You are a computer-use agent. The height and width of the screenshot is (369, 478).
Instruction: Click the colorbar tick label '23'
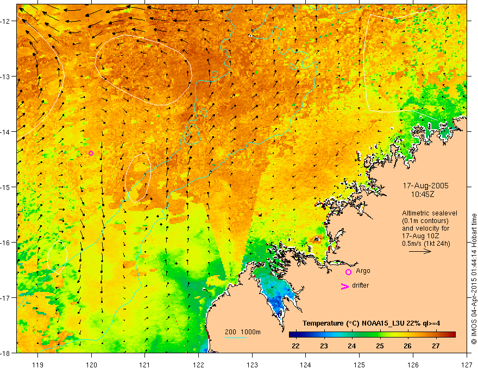click(x=324, y=346)
